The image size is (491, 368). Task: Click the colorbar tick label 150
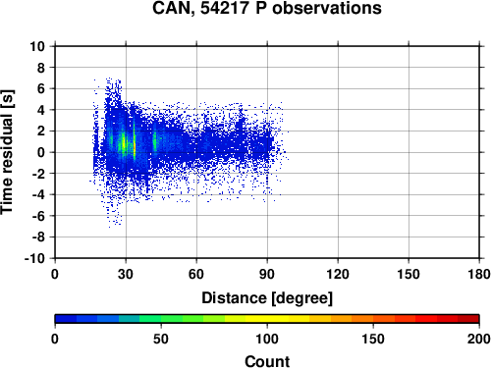(x=373, y=340)
